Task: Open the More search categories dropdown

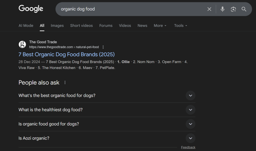Action: click(160, 25)
